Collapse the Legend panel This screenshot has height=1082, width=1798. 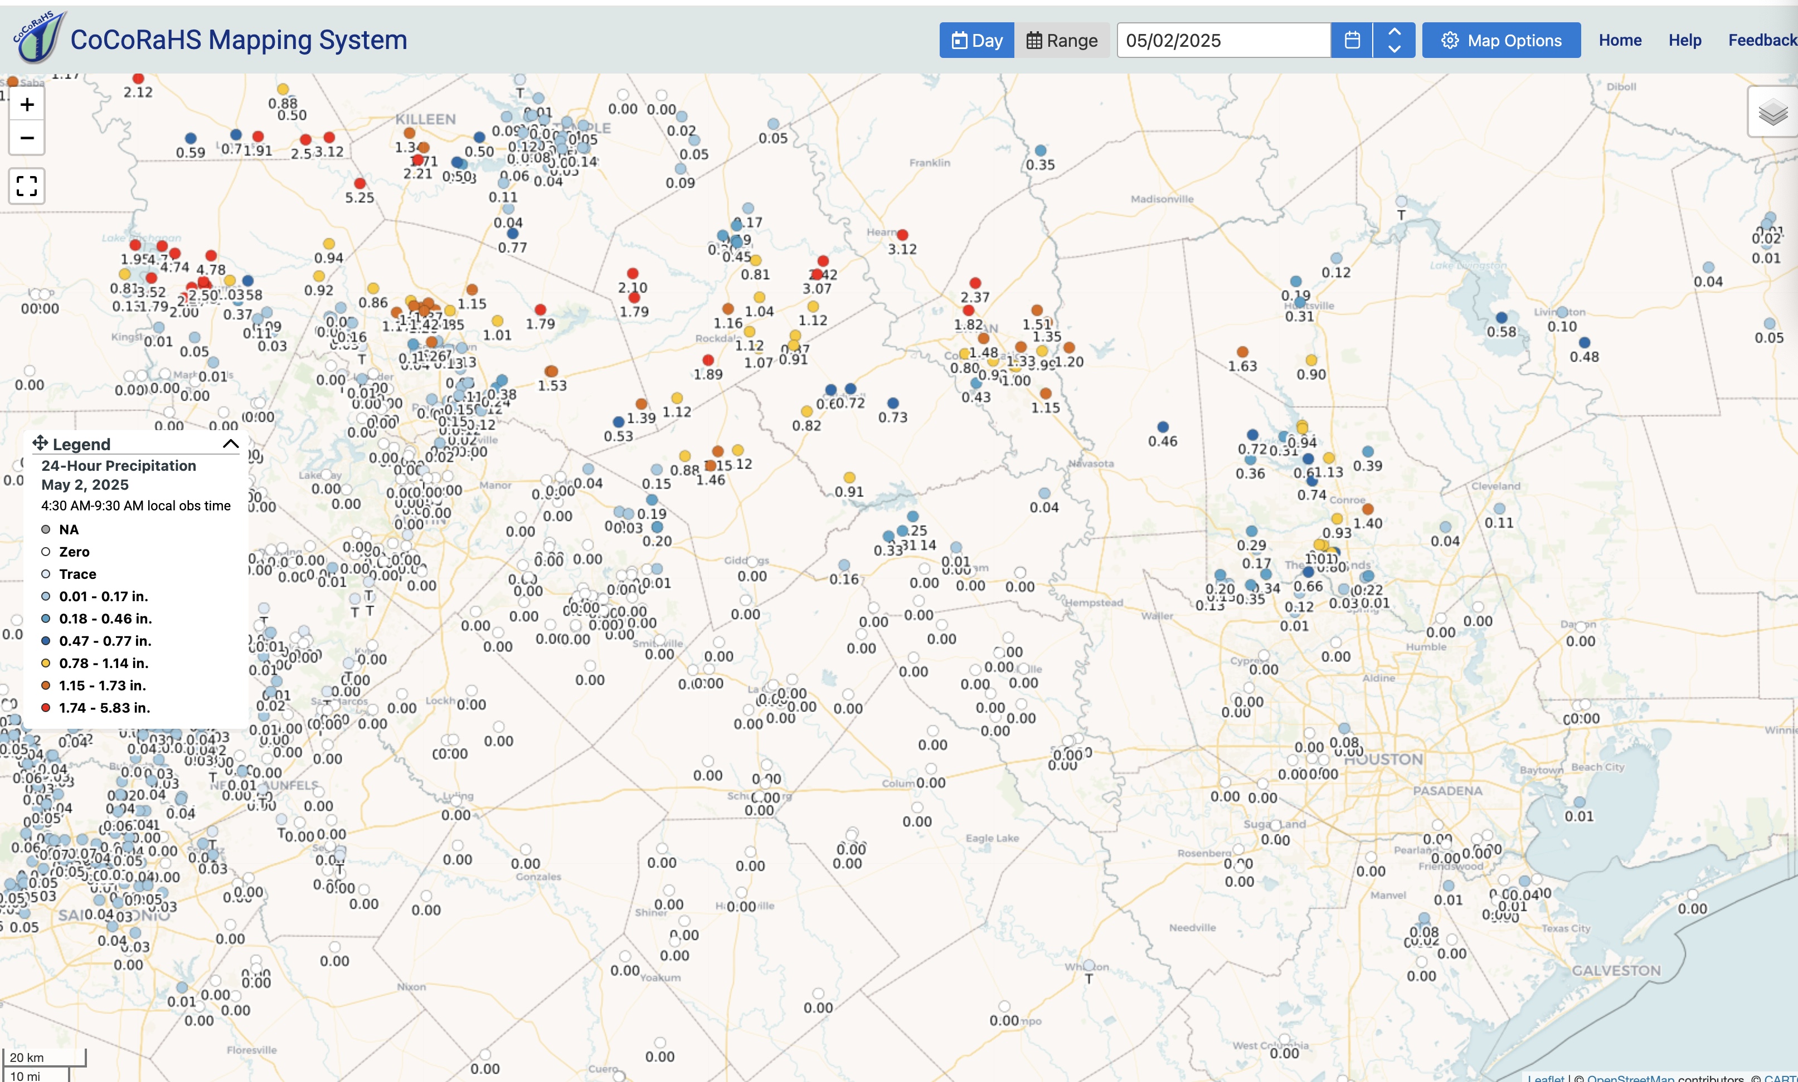tap(230, 443)
